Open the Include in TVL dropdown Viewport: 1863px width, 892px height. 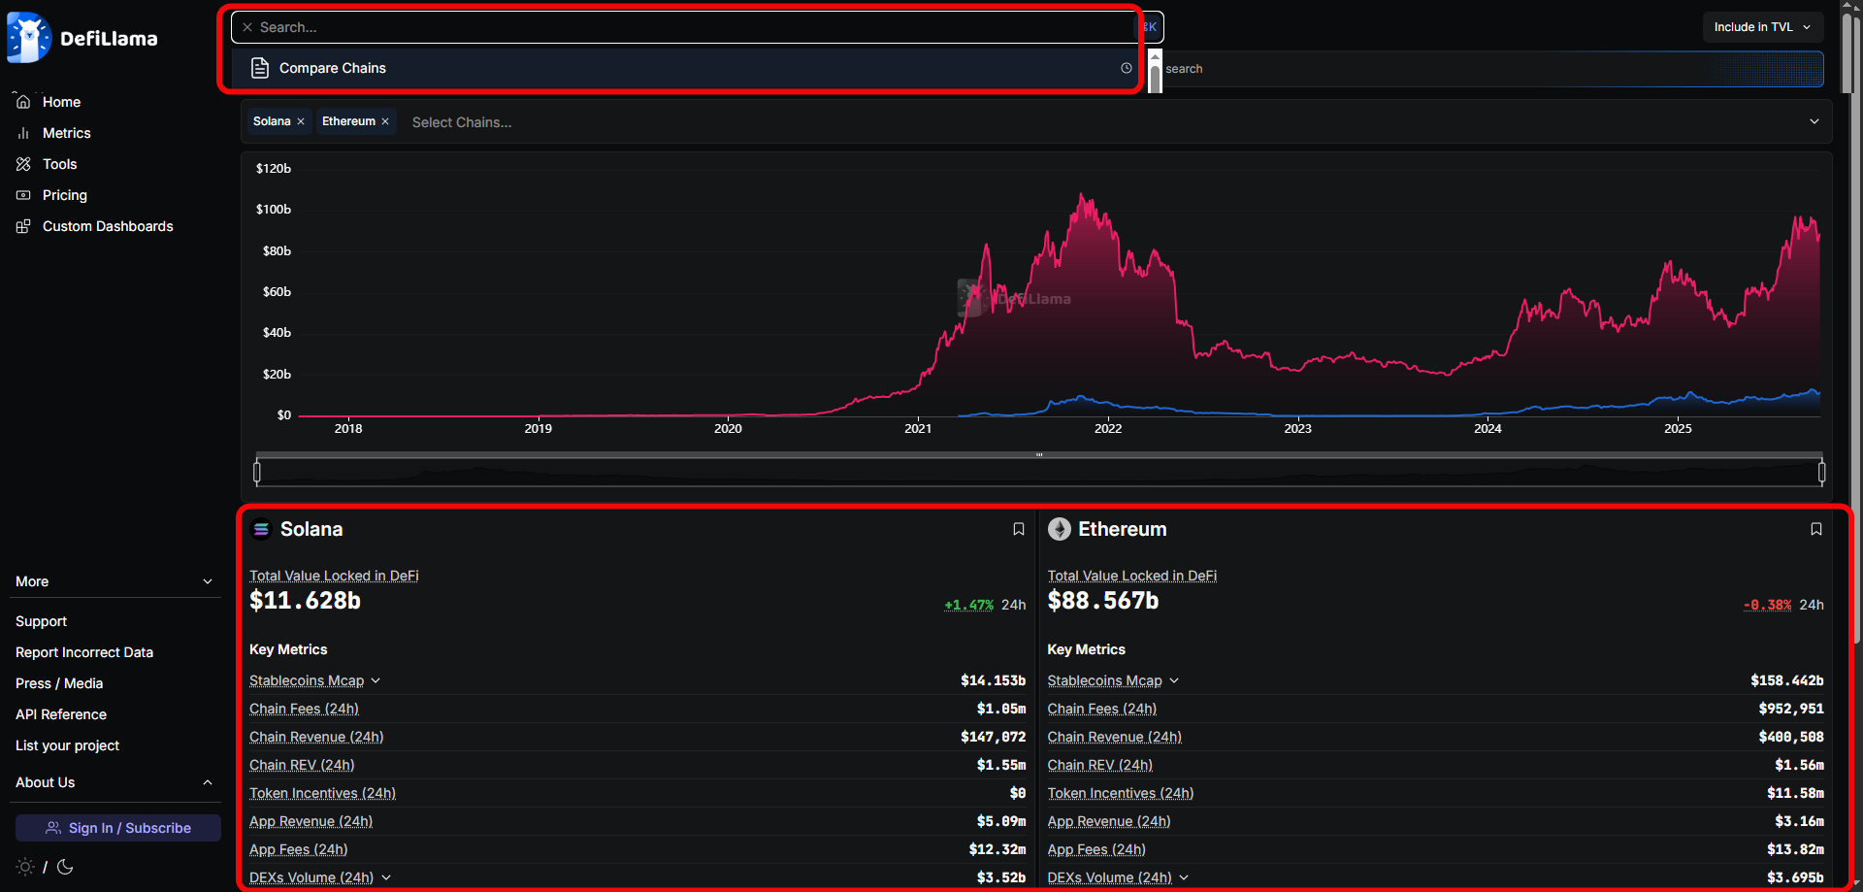(1761, 27)
